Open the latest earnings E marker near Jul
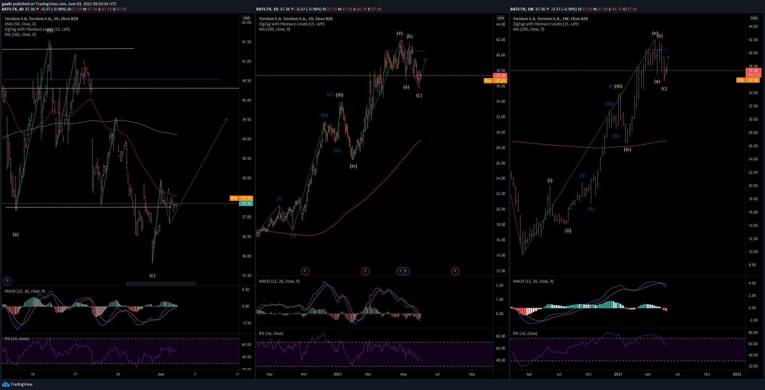765x390 pixels. pyautogui.click(x=455, y=271)
